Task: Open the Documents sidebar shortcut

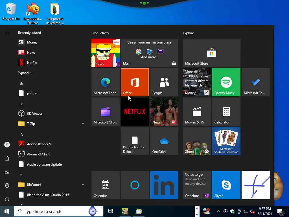Action: 7,158
